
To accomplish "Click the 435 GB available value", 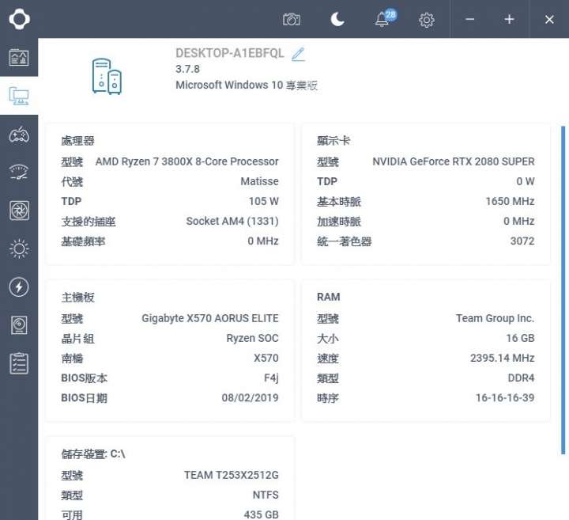I will tap(261, 514).
